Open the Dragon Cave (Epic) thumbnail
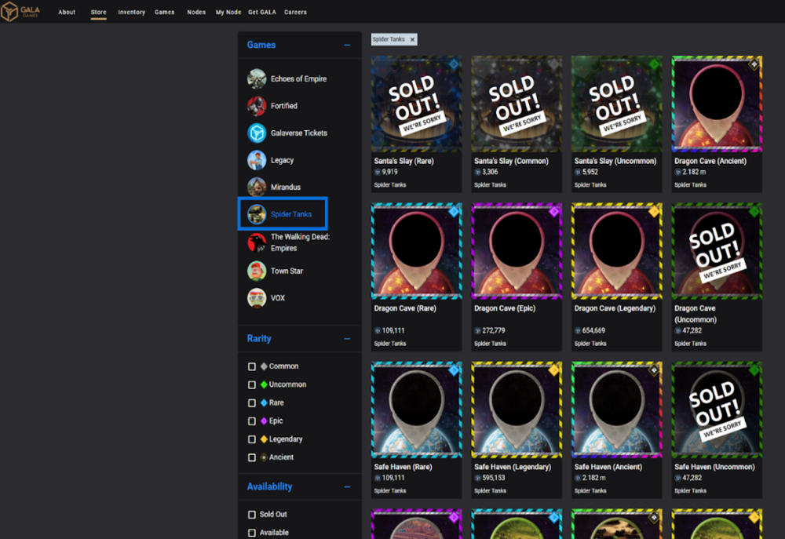The width and height of the screenshot is (785, 539). click(517, 251)
